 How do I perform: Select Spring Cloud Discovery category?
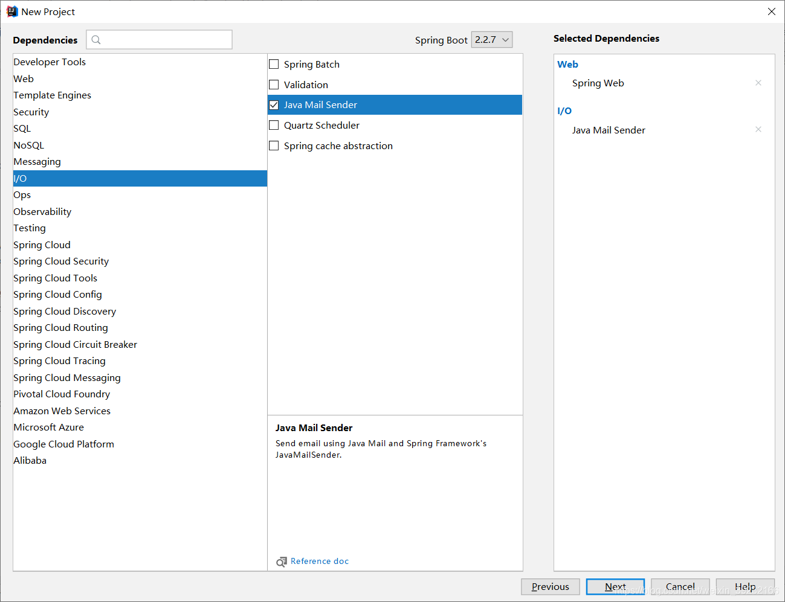click(x=140, y=311)
